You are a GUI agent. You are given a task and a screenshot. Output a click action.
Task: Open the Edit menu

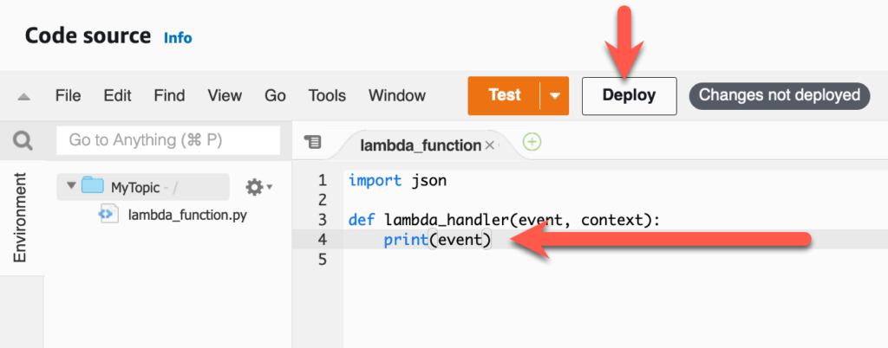click(x=117, y=96)
